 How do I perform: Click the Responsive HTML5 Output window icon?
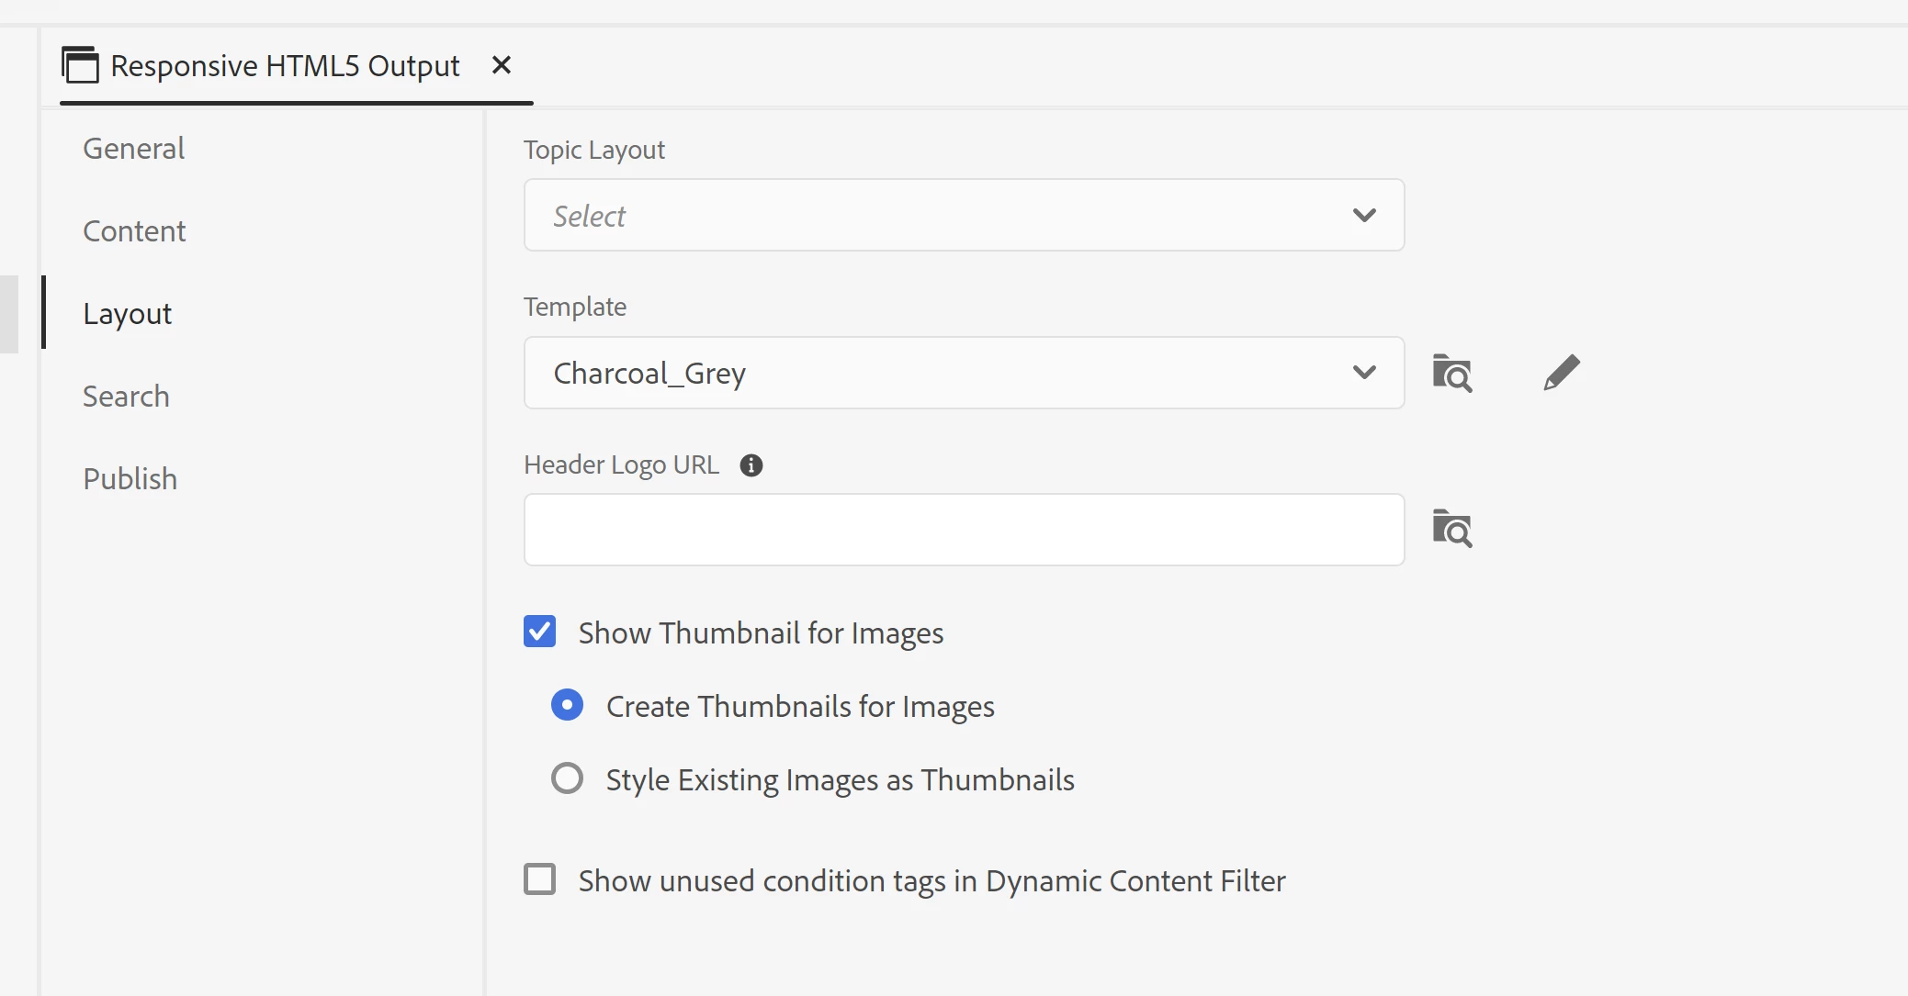click(x=80, y=65)
